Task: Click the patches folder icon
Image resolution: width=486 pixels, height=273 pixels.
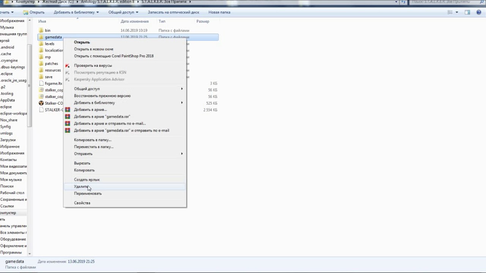Action: 41,63
